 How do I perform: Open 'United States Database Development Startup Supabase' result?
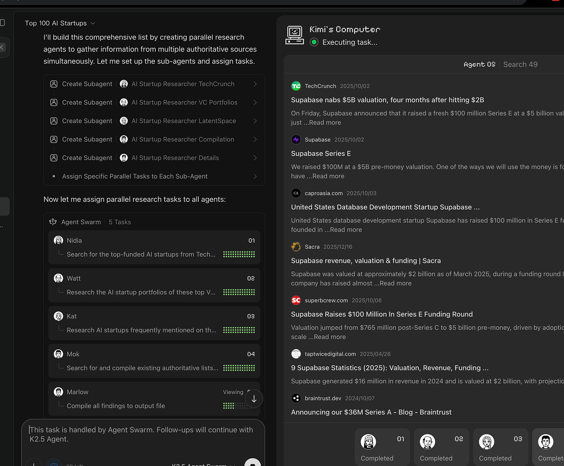click(x=385, y=207)
